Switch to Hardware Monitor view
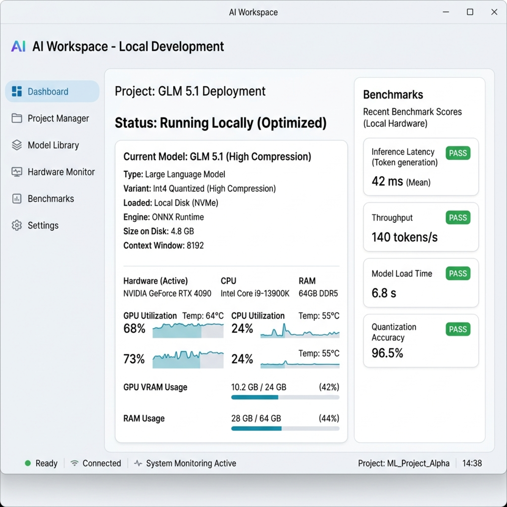507x507 pixels. 52,172
